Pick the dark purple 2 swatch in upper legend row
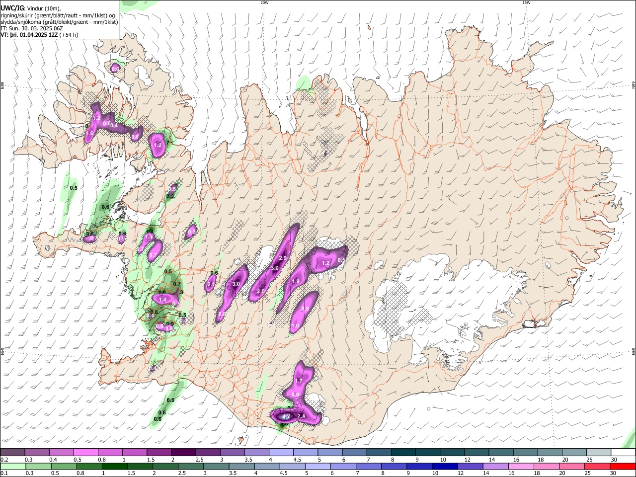Image resolution: width=636 pixels, height=477 pixels. (183, 453)
